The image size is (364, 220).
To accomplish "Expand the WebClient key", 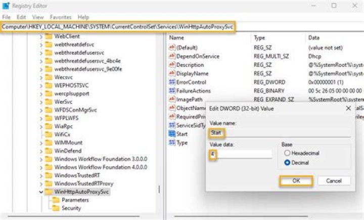I will point(41,36).
